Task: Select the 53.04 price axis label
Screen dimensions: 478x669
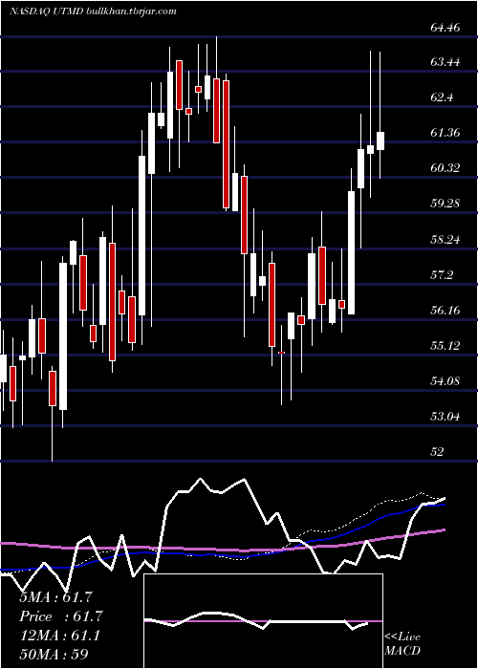Action: 445,417
